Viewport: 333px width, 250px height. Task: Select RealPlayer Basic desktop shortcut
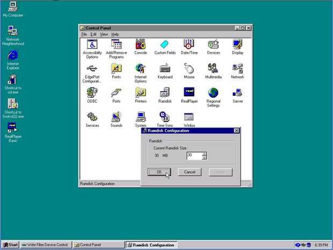click(13, 132)
